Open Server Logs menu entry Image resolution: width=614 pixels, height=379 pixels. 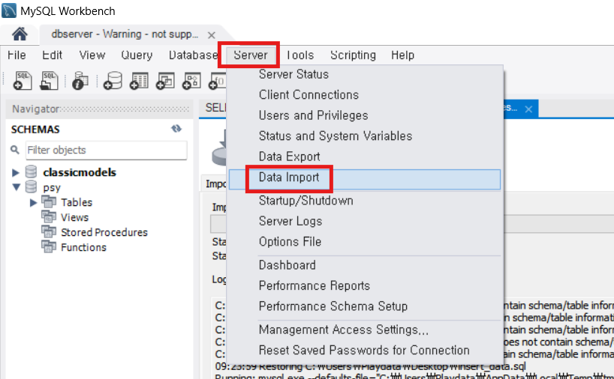365,221
